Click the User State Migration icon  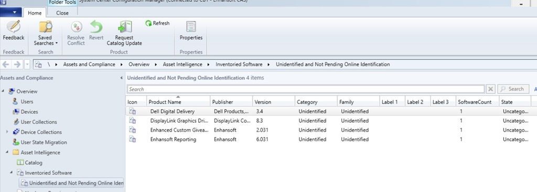pyautogui.click(x=15, y=142)
